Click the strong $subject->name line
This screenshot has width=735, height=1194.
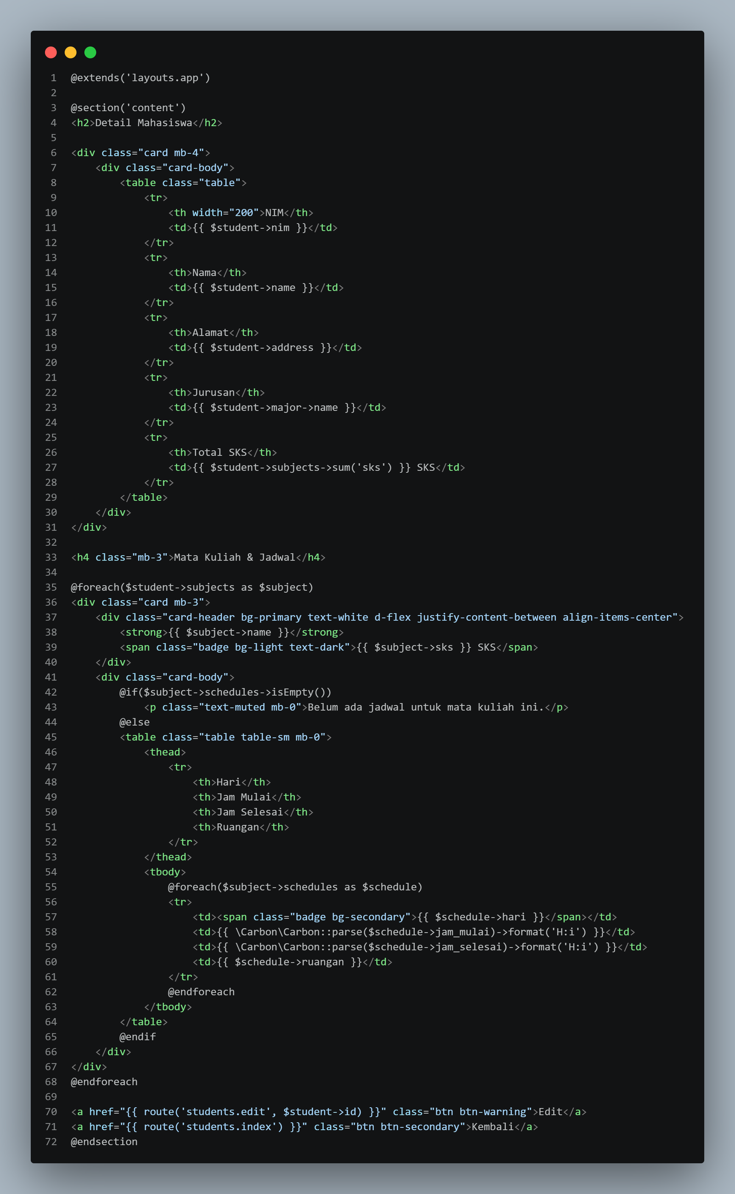tap(232, 633)
